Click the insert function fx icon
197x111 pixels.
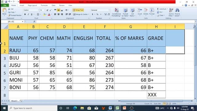click(x=34, y=22)
